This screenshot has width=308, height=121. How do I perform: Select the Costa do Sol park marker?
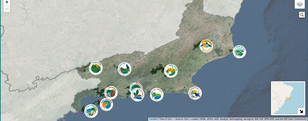[195, 93]
